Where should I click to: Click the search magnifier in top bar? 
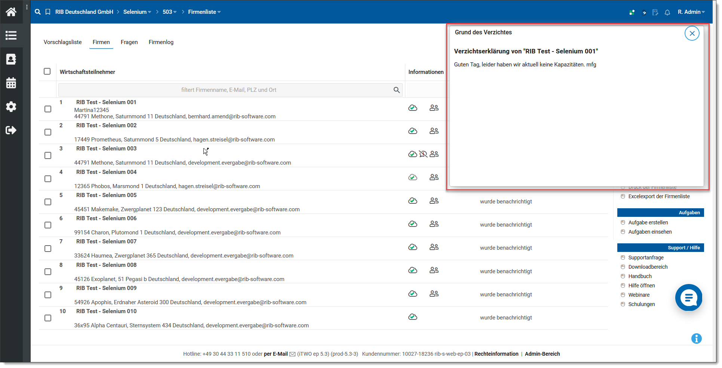tap(38, 12)
